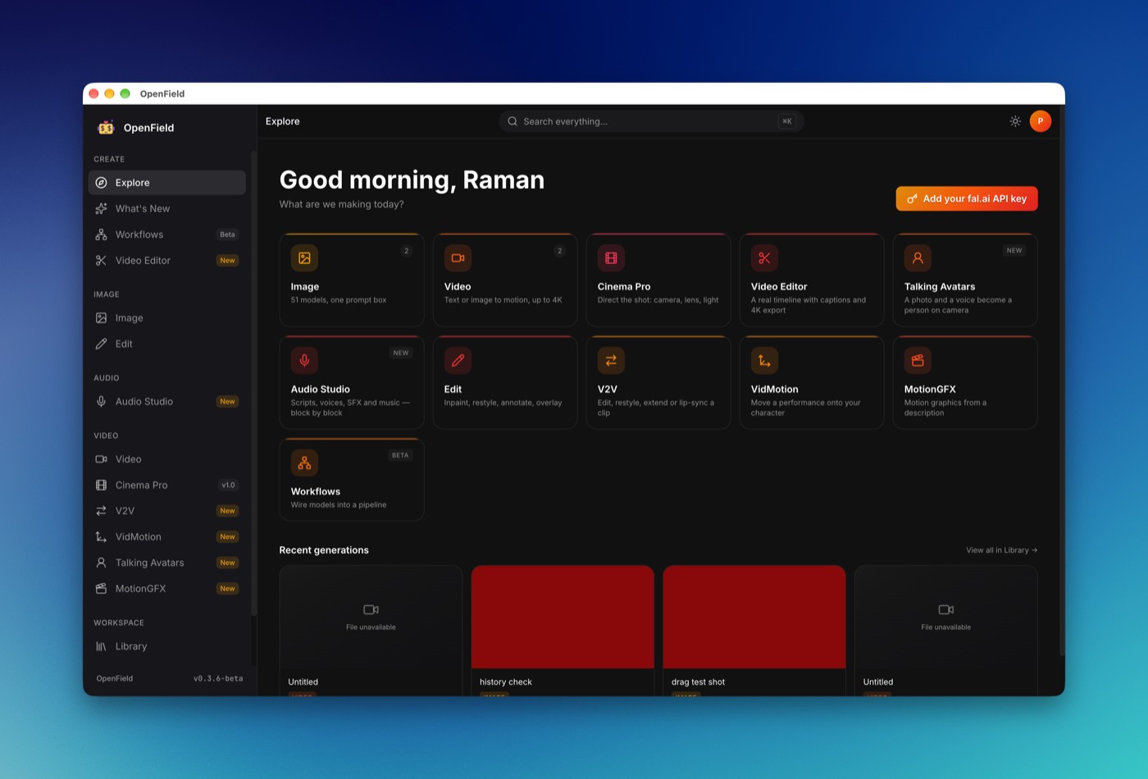Click the VidMotion icon in sidebar
This screenshot has height=779, width=1148.
(101, 537)
